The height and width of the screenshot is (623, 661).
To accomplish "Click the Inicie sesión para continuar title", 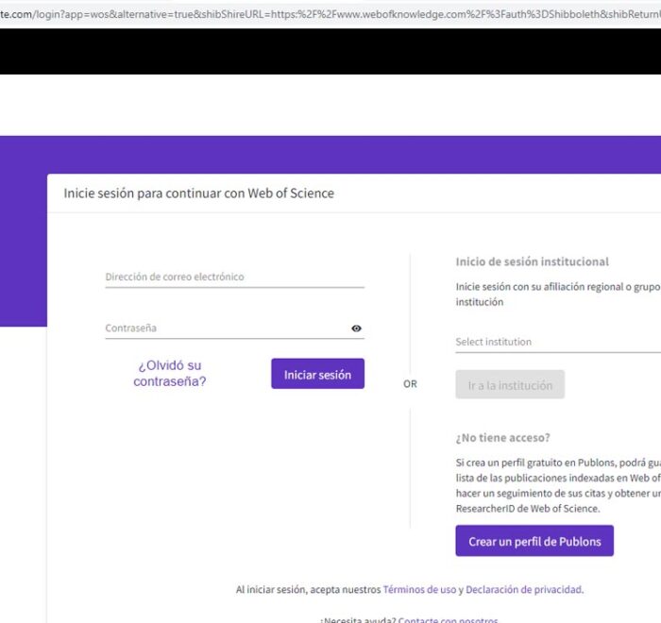I will (199, 194).
